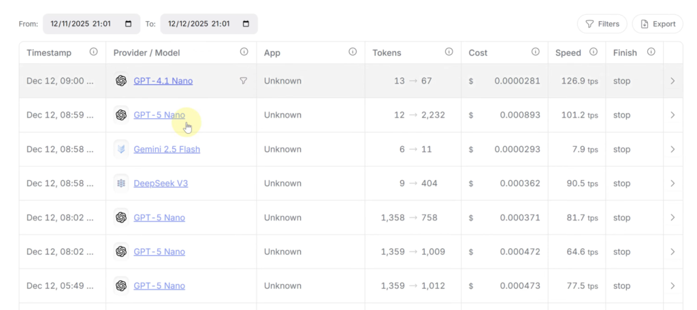The image size is (697, 310).
Task: Click the info icon next to Cost header
Action: pos(535,52)
